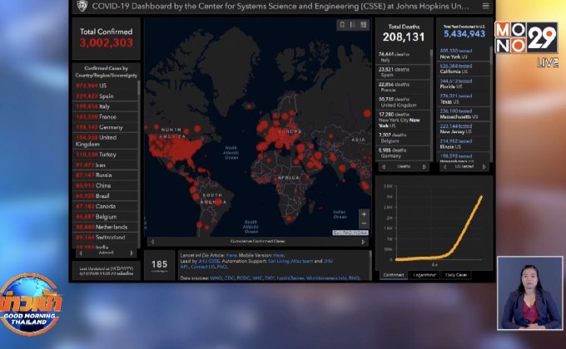
Task: Select United Kingdom deaths row
Action: (403, 102)
